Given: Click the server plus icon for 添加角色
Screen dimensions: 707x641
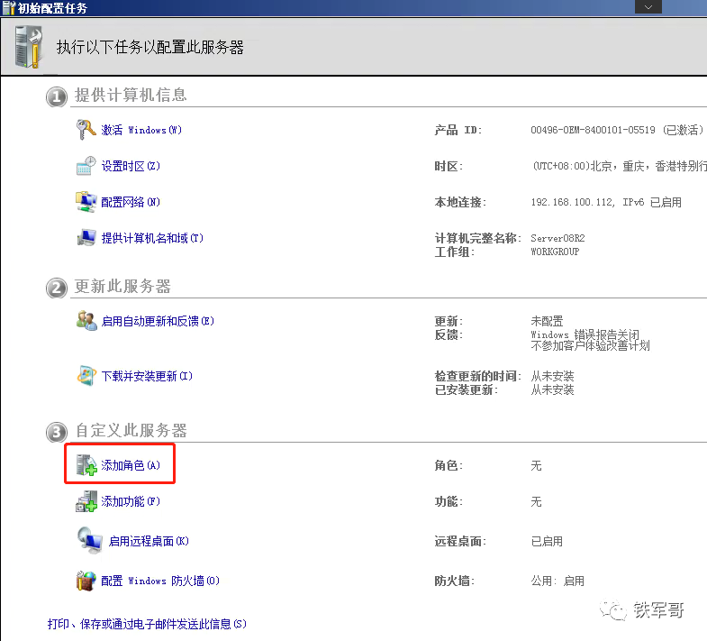Looking at the screenshot, I should pyautogui.click(x=86, y=465).
